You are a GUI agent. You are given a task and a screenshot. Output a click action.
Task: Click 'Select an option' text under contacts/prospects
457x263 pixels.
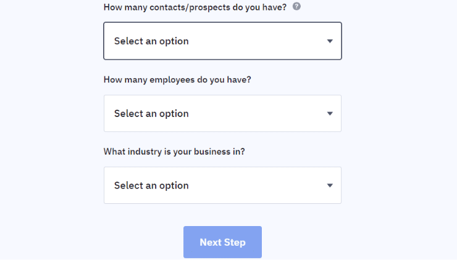point(151,41)
